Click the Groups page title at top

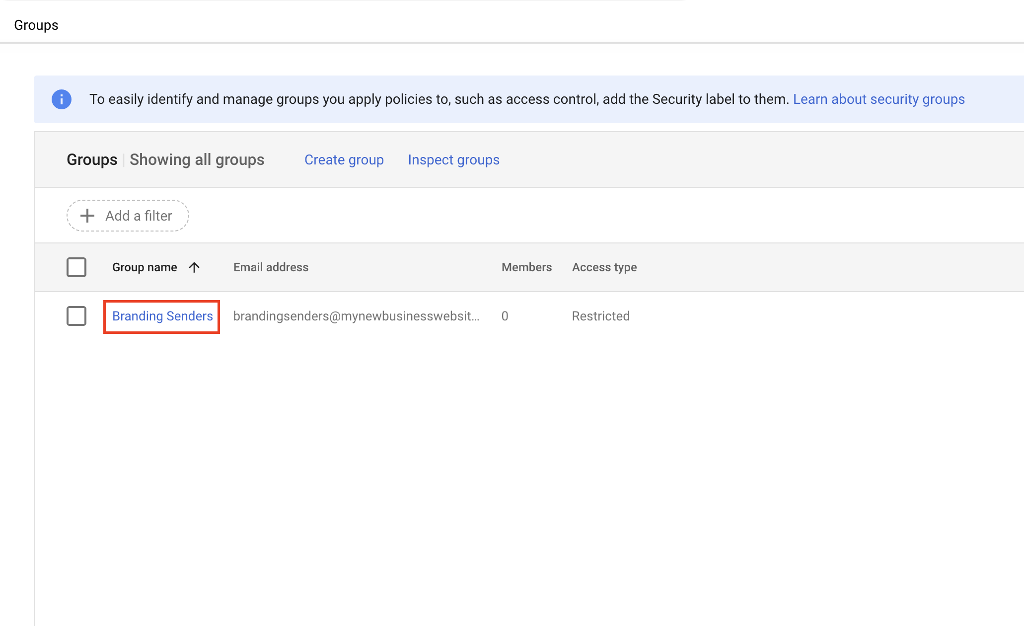click(36, 25)
